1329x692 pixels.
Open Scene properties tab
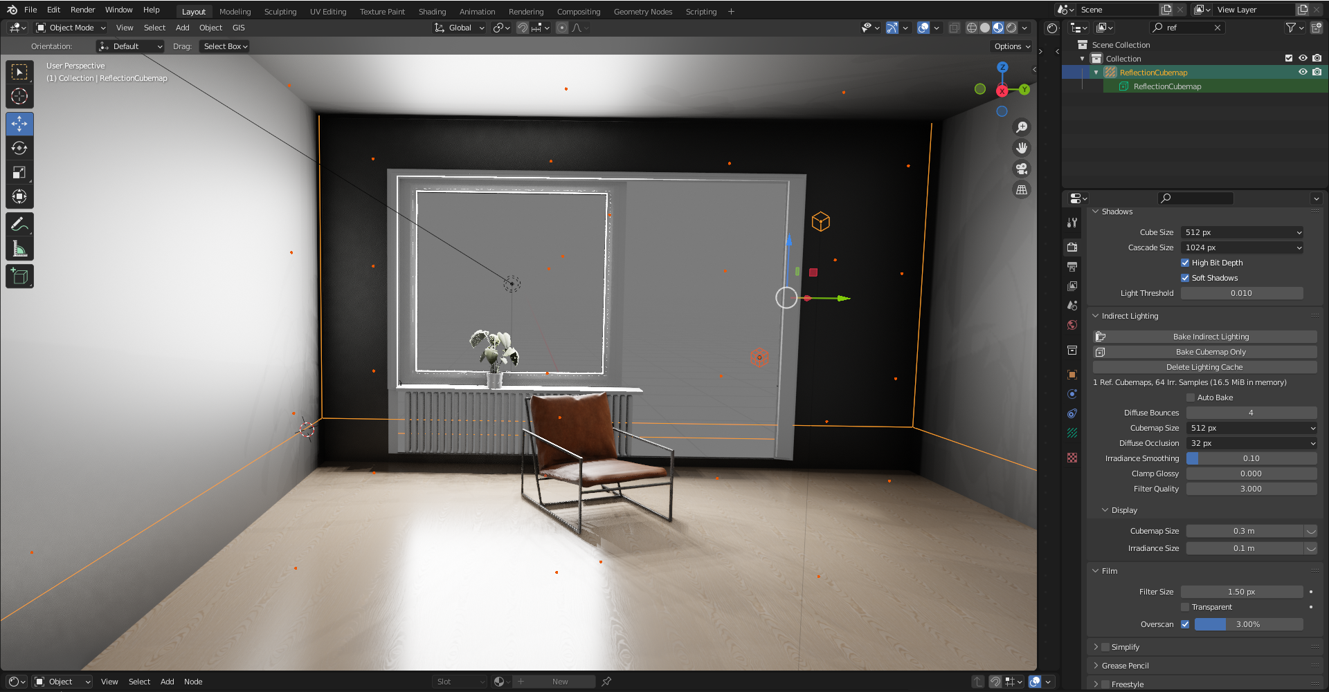pyautogui.click(x=1072, y=305)
